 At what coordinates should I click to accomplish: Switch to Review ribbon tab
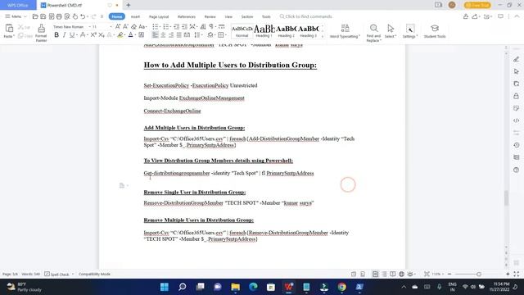[210, 16]
